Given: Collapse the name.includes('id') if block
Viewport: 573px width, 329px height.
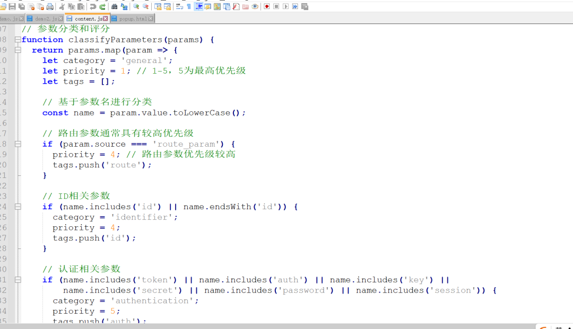Looking at the screenshot, I should 18,207.
